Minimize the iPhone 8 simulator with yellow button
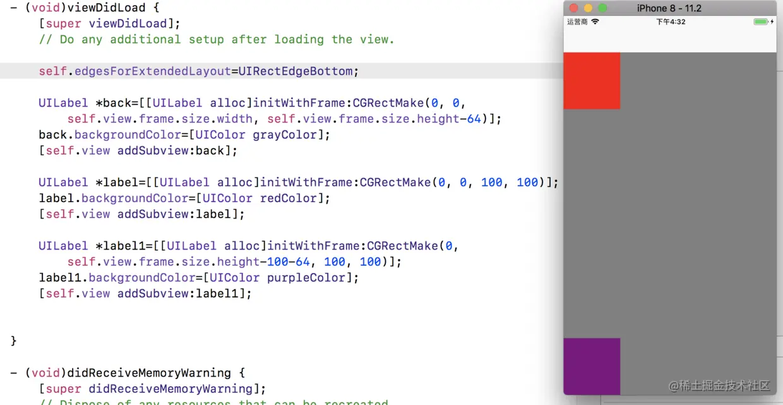This screenshot has width=783, height=405. (589, 8)
